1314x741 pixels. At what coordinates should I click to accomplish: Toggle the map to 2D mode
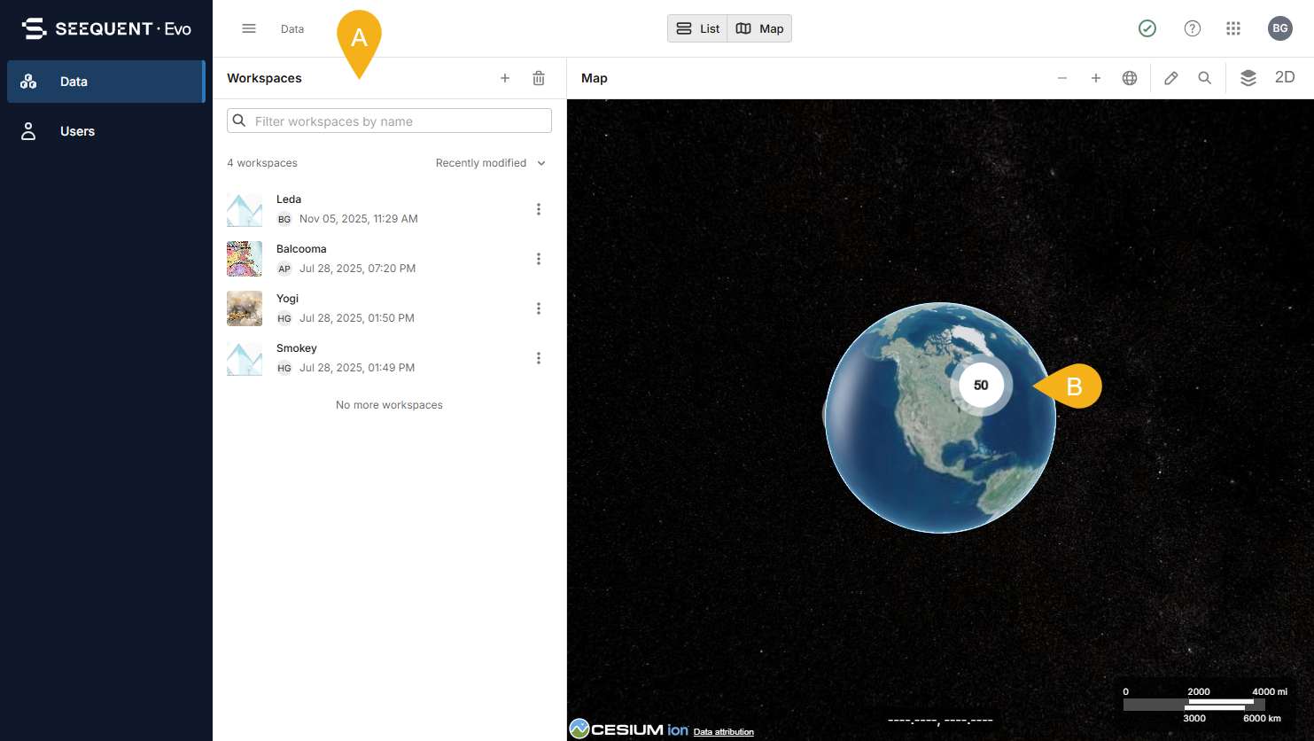point(1285,78)
